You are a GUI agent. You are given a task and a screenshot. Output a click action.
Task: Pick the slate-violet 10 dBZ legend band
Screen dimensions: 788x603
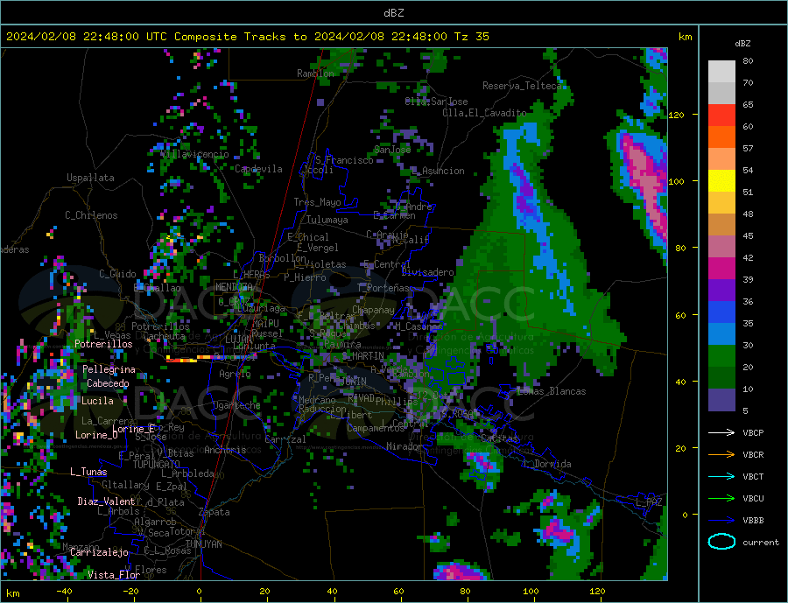(721, 400)
